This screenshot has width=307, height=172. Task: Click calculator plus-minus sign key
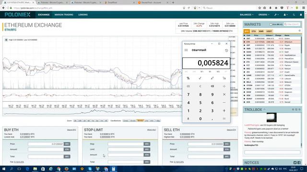pyautogui.click(x=188, y=118)
